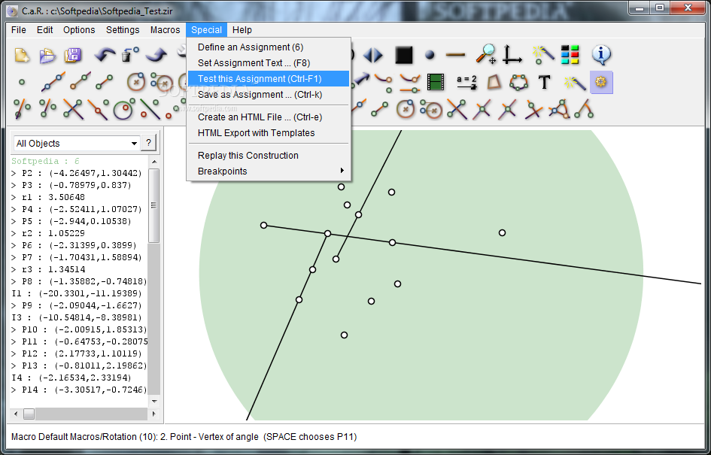This screenshot has width=711, height=455.
Task: Toggle the coordinate axes icon
Action: (x=512, y=54)
